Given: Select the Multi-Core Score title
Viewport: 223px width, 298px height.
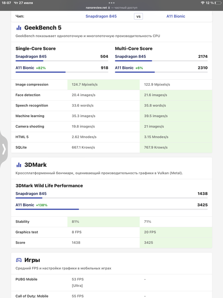Looking at the screenshot, I should coord(134,48).
